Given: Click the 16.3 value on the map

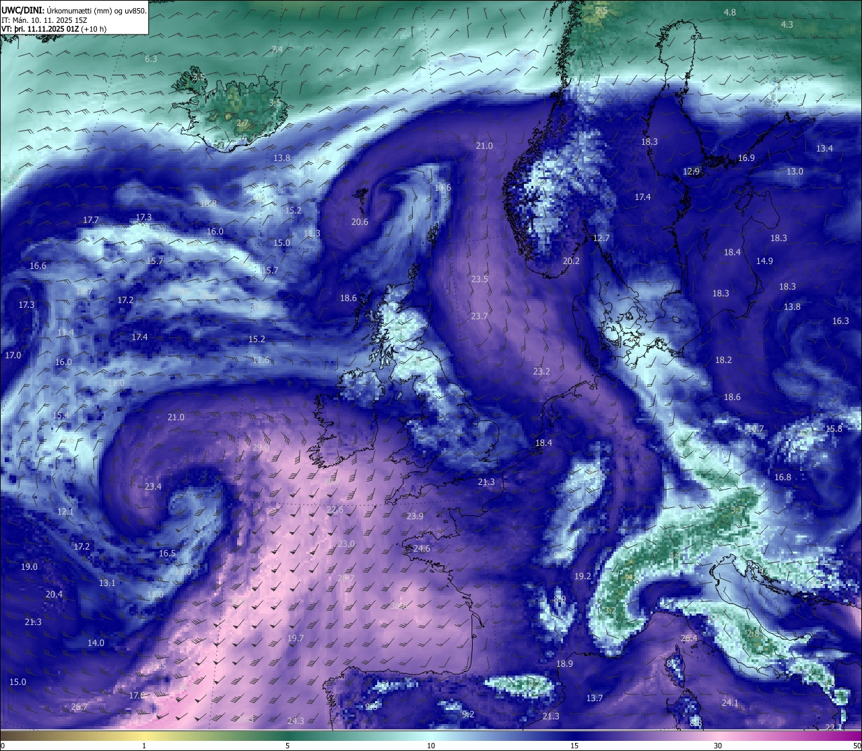Looking at the screenshot, I should click(840, 321).
